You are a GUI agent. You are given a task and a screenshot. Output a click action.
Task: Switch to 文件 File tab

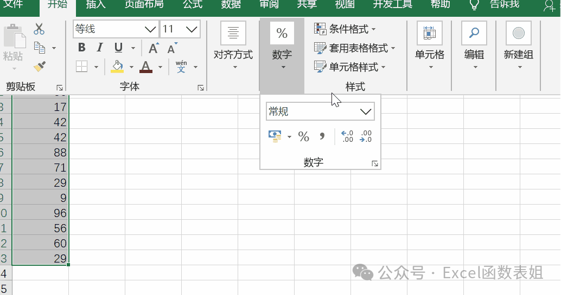click(x=13, y=4)
